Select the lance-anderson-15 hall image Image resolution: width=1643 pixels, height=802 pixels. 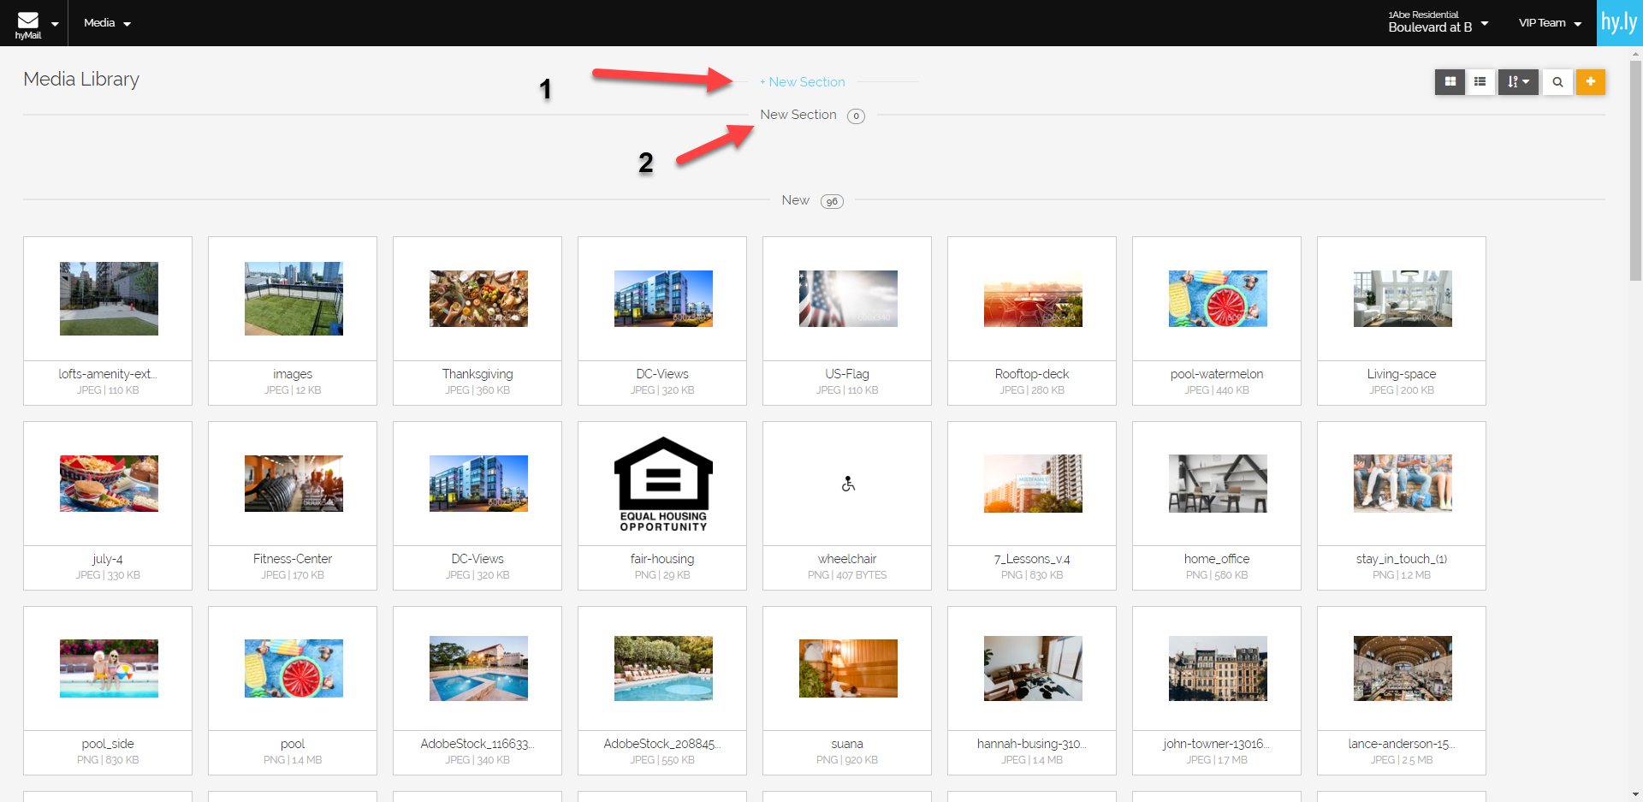pos(1403,668)
